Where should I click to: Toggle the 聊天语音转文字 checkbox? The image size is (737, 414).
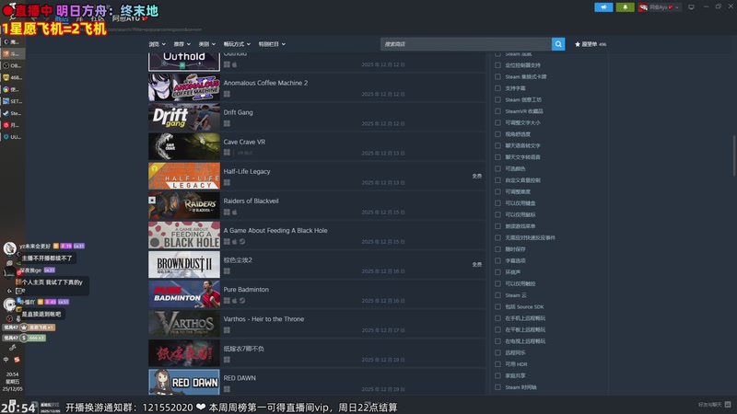497,145
